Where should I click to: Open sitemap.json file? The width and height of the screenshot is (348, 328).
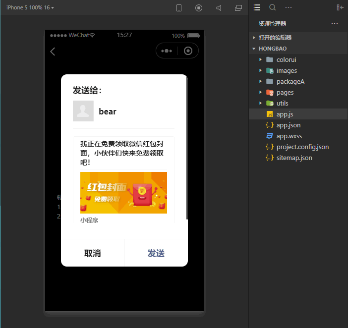[298, 158]
